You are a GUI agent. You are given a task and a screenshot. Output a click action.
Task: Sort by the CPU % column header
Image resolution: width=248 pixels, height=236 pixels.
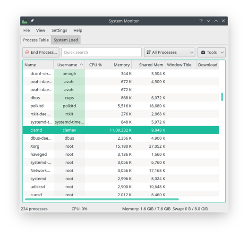coord(95,65)
